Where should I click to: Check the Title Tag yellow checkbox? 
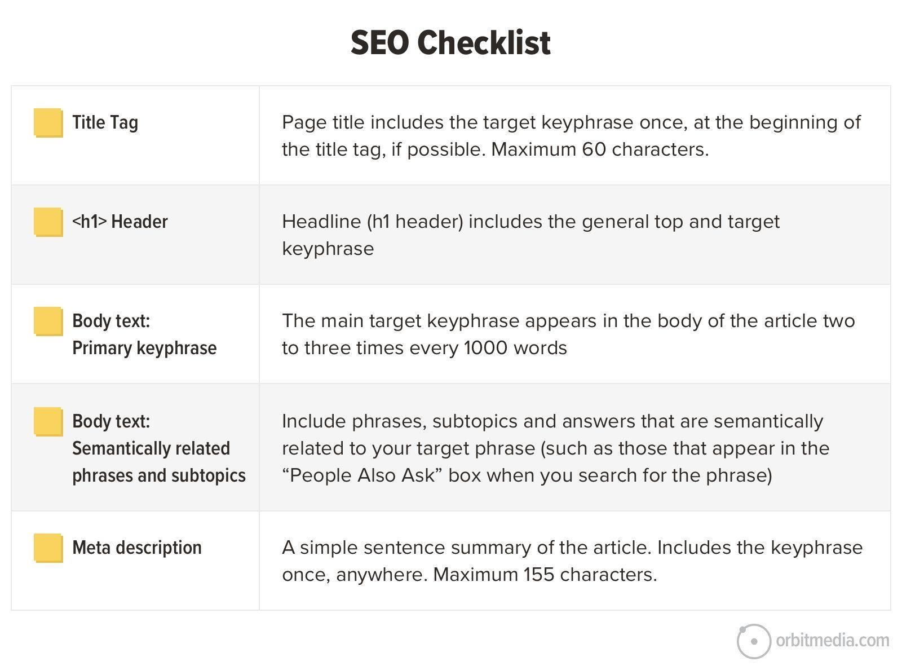[x=48, y=122]
